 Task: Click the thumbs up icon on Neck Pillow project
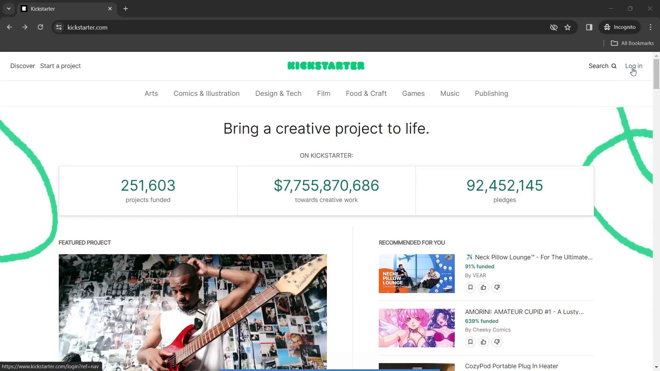pos(484,287)
